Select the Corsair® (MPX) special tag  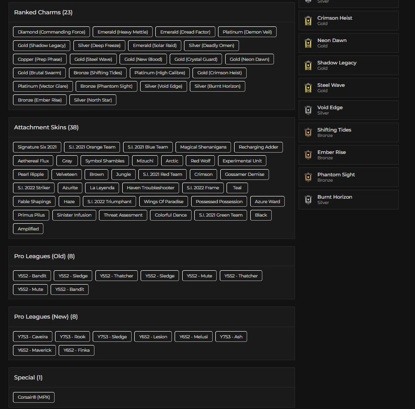(34, 397)
